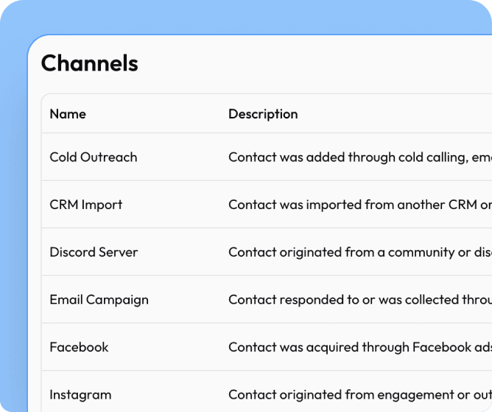Open the Instagram channel row
Screen dimensions: 492x412
tap(267, 391)
